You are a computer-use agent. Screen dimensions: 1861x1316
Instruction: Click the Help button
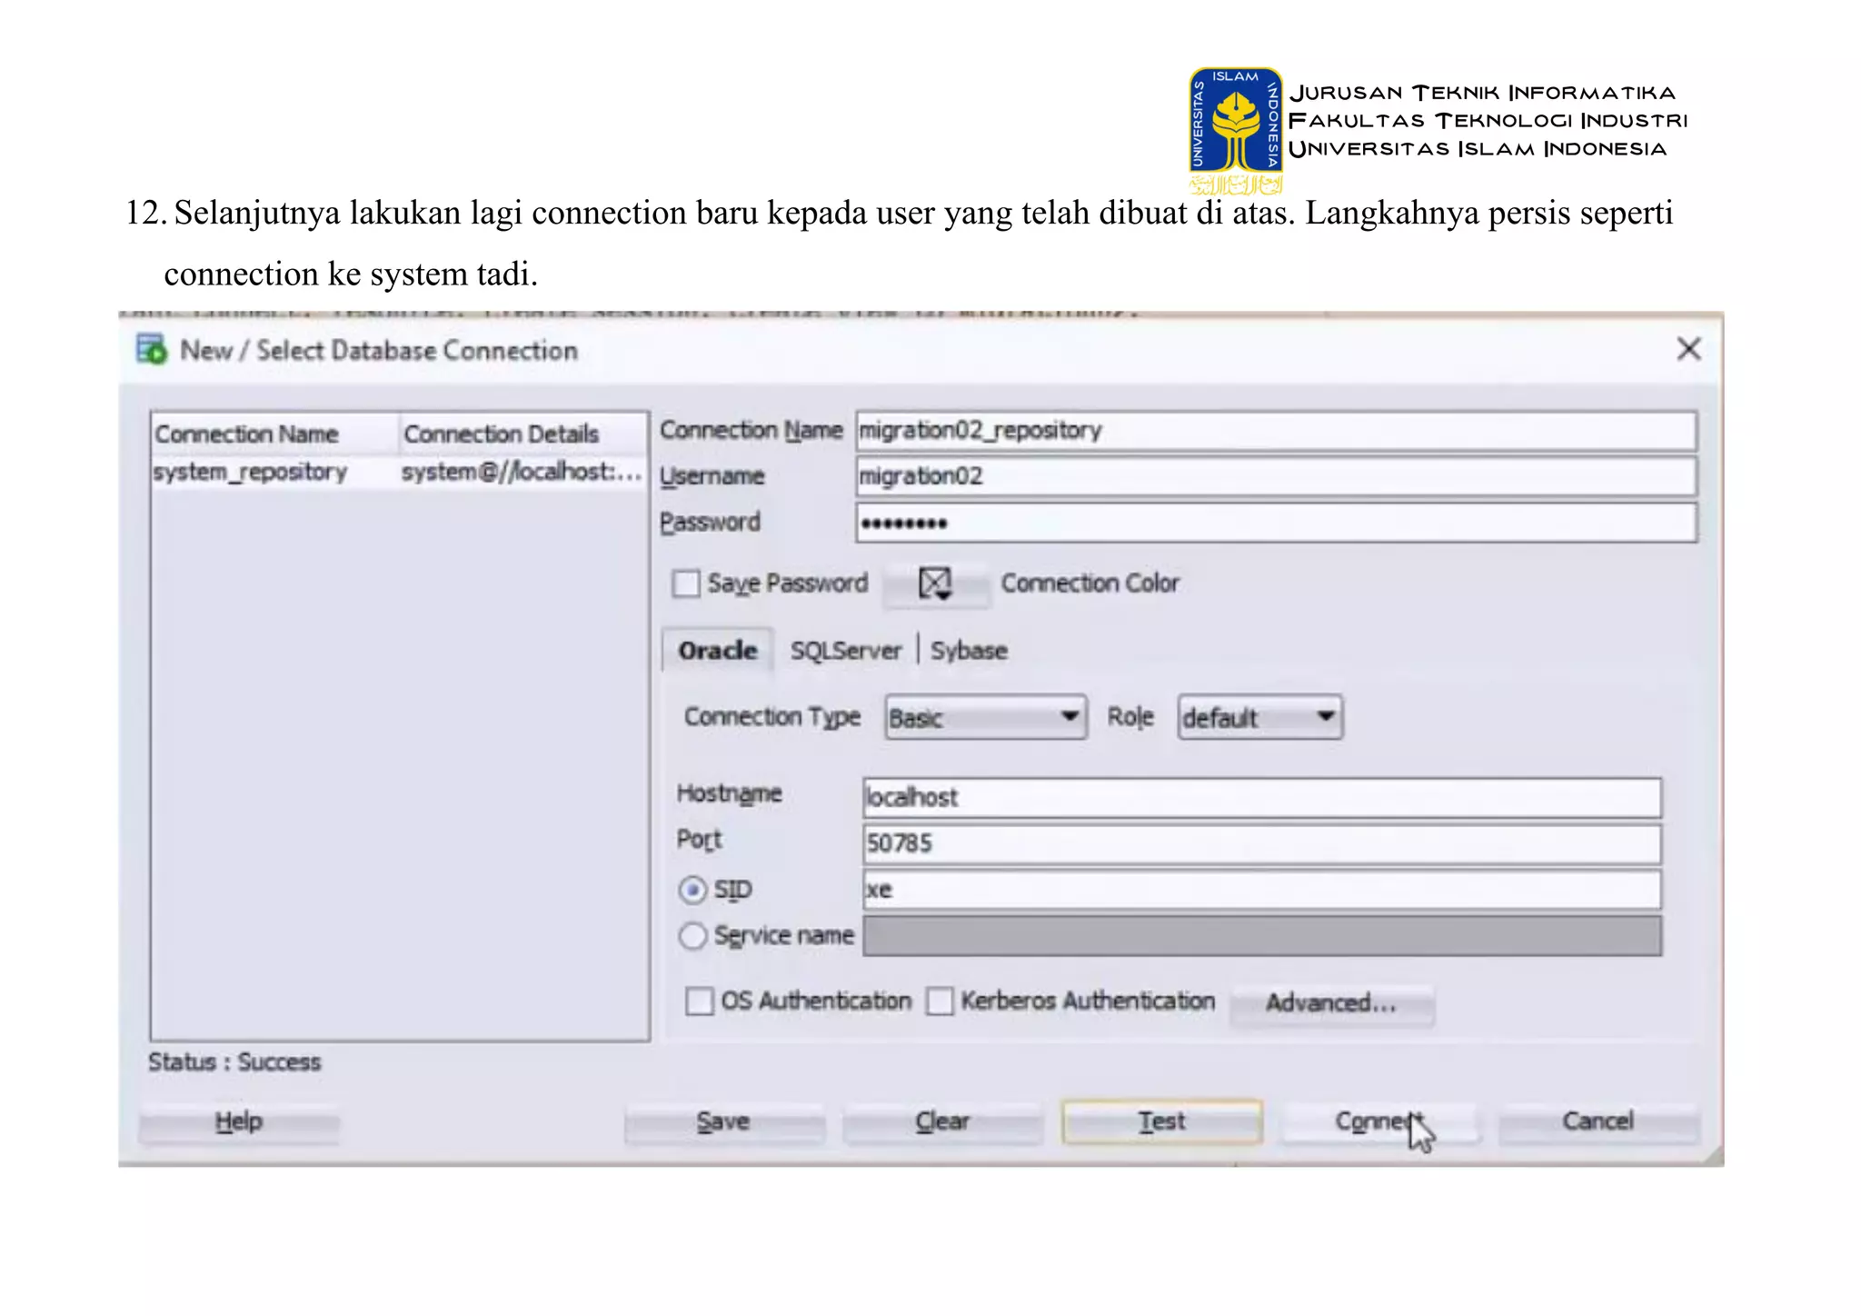click(239, 1122)
